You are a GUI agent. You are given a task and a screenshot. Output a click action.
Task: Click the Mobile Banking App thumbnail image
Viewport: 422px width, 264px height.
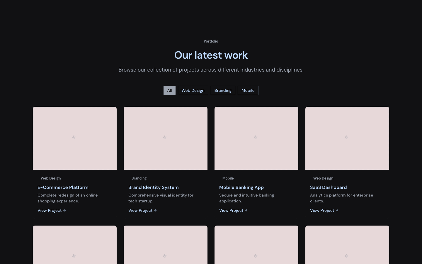pyautogui.click(x=256, y=138)
